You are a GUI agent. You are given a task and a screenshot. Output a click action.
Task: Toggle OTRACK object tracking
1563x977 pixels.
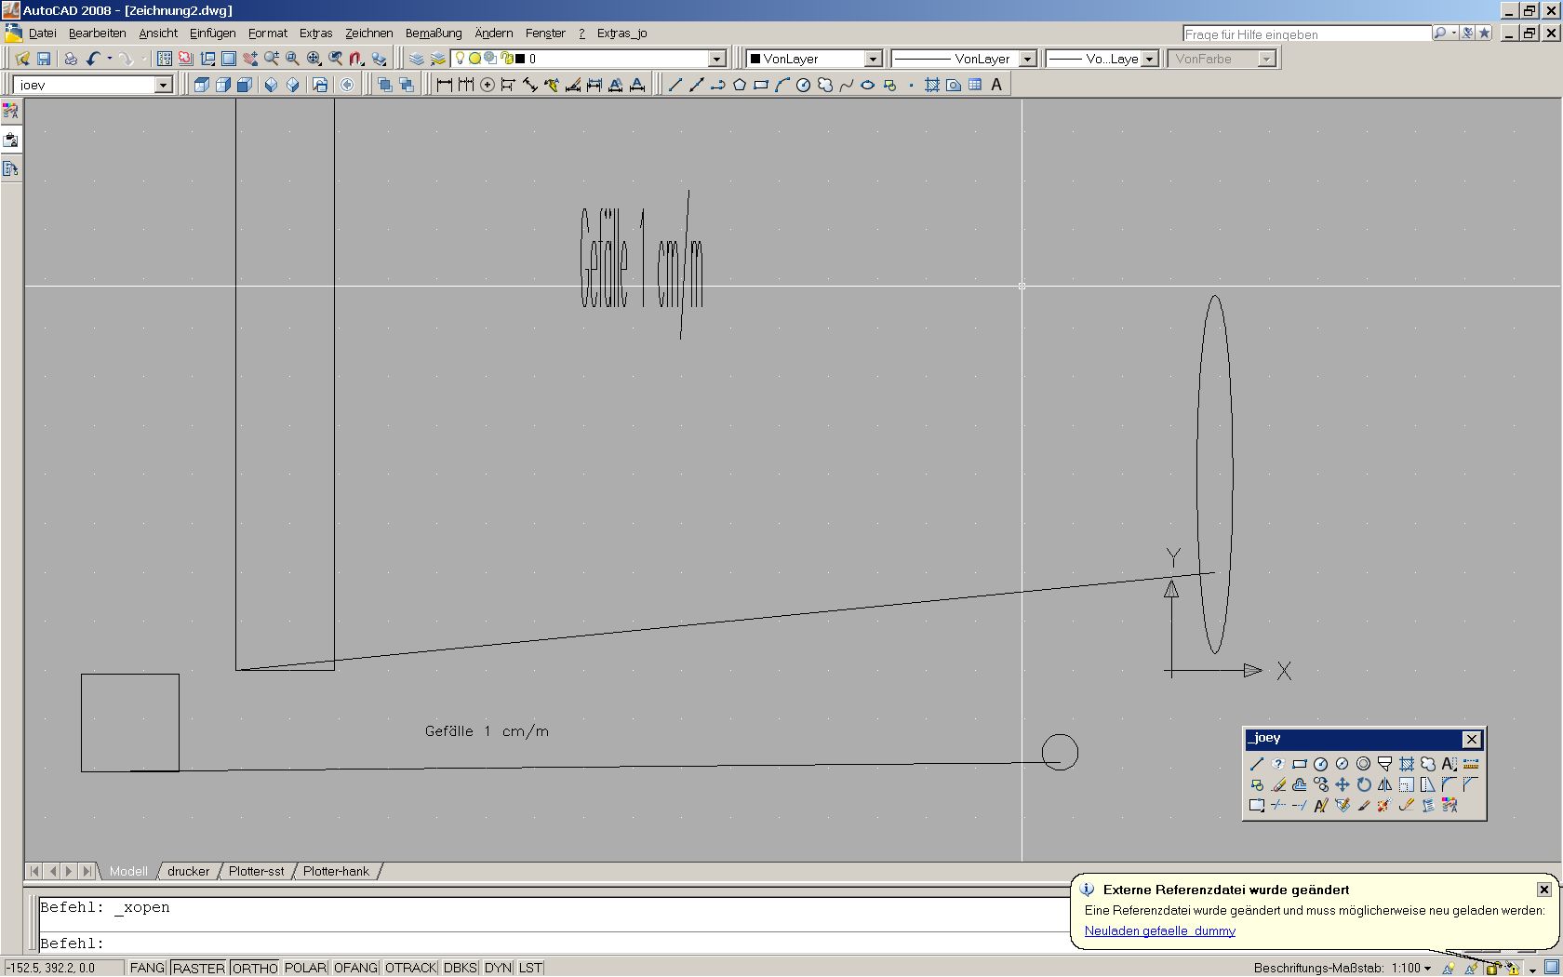point(410,968)
